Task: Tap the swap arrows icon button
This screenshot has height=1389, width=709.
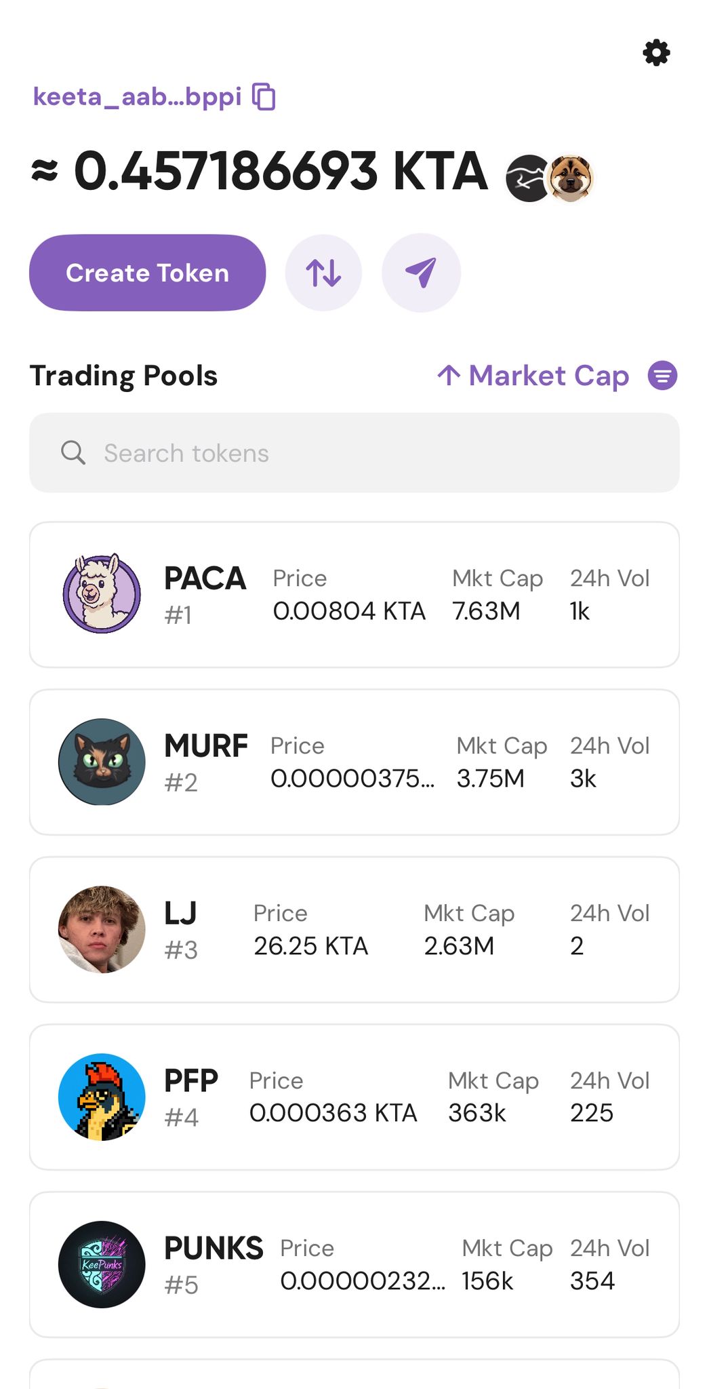Action: pos(323,273)
